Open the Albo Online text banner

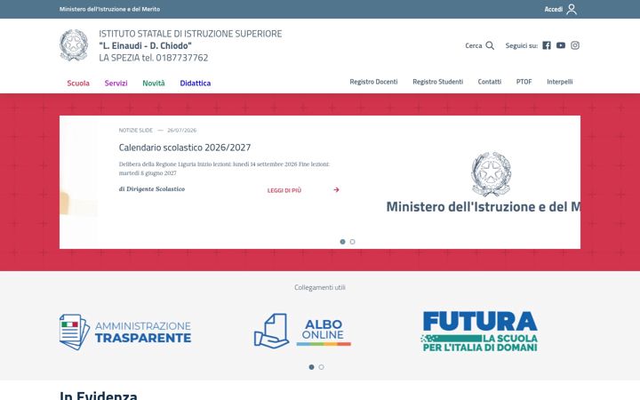[x=324, y=332]
